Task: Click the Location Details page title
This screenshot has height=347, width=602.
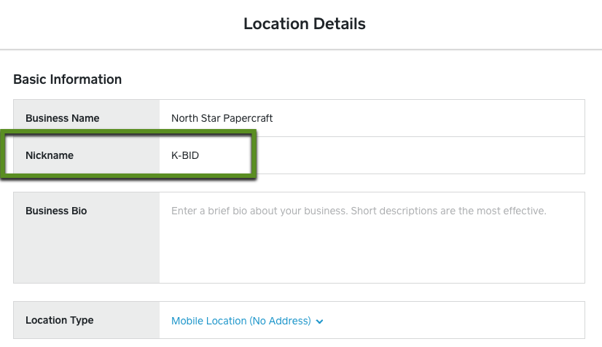Action: pyautogui.click(x=304, y=24)
